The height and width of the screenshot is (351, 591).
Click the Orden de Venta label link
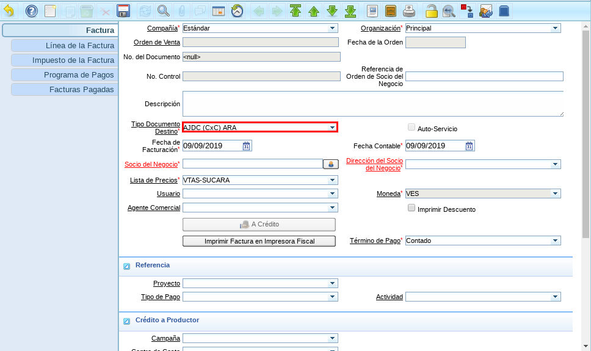(x=157, y=42)
